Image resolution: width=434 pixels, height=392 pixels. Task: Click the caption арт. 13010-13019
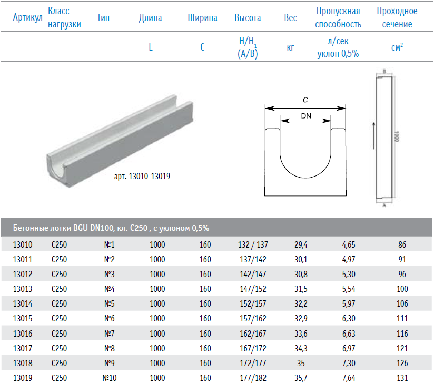click(x=142, y=177)
